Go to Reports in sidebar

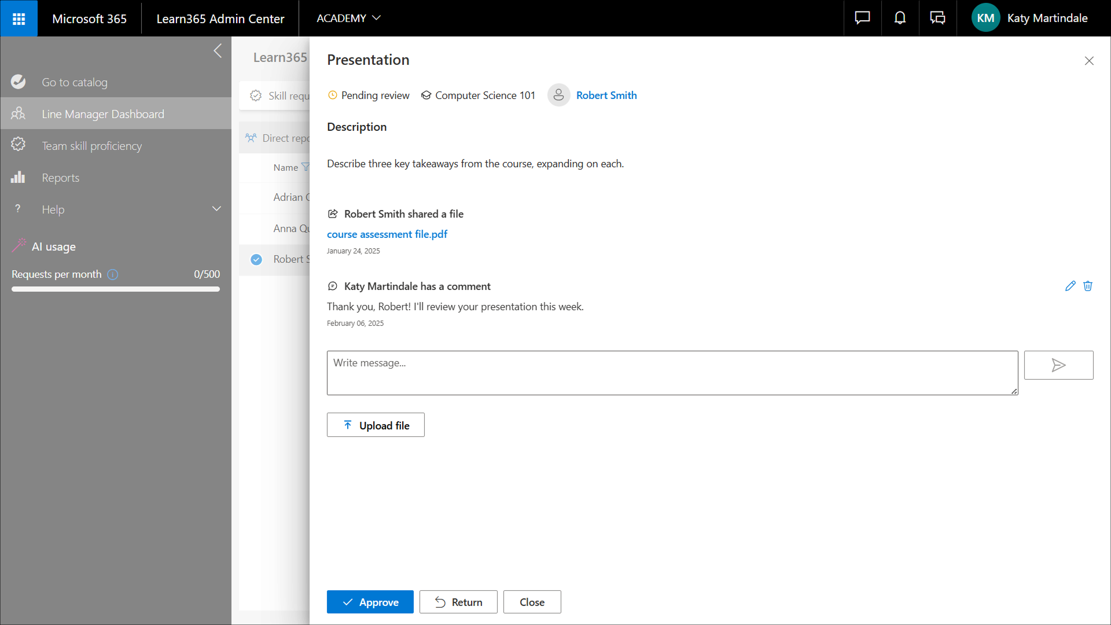click(x=60, y=178)
